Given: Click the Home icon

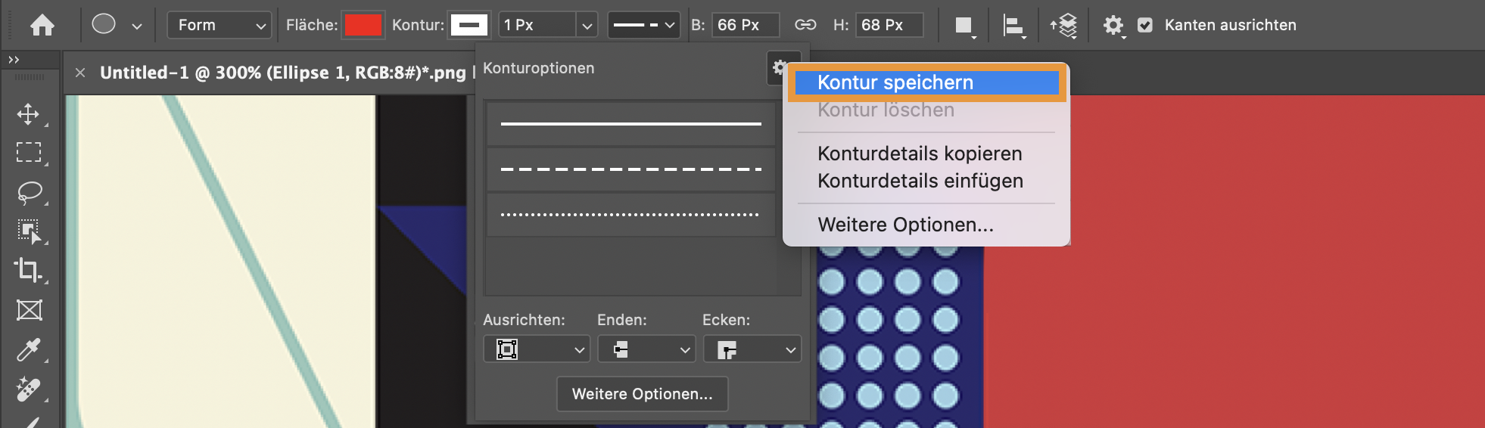Looking at the screenshot, I should point(42,26).
